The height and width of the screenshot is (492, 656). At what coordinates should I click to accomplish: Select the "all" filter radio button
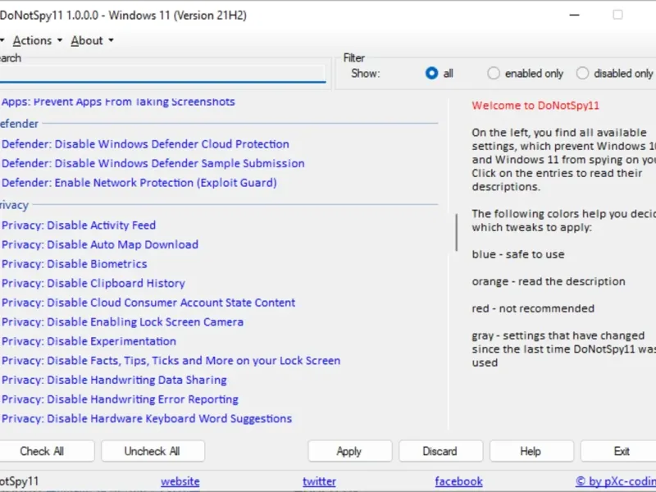[x=432, y=73]
